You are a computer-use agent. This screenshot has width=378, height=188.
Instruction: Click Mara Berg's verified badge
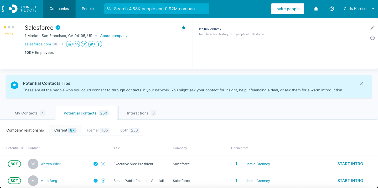pos(96,181)
